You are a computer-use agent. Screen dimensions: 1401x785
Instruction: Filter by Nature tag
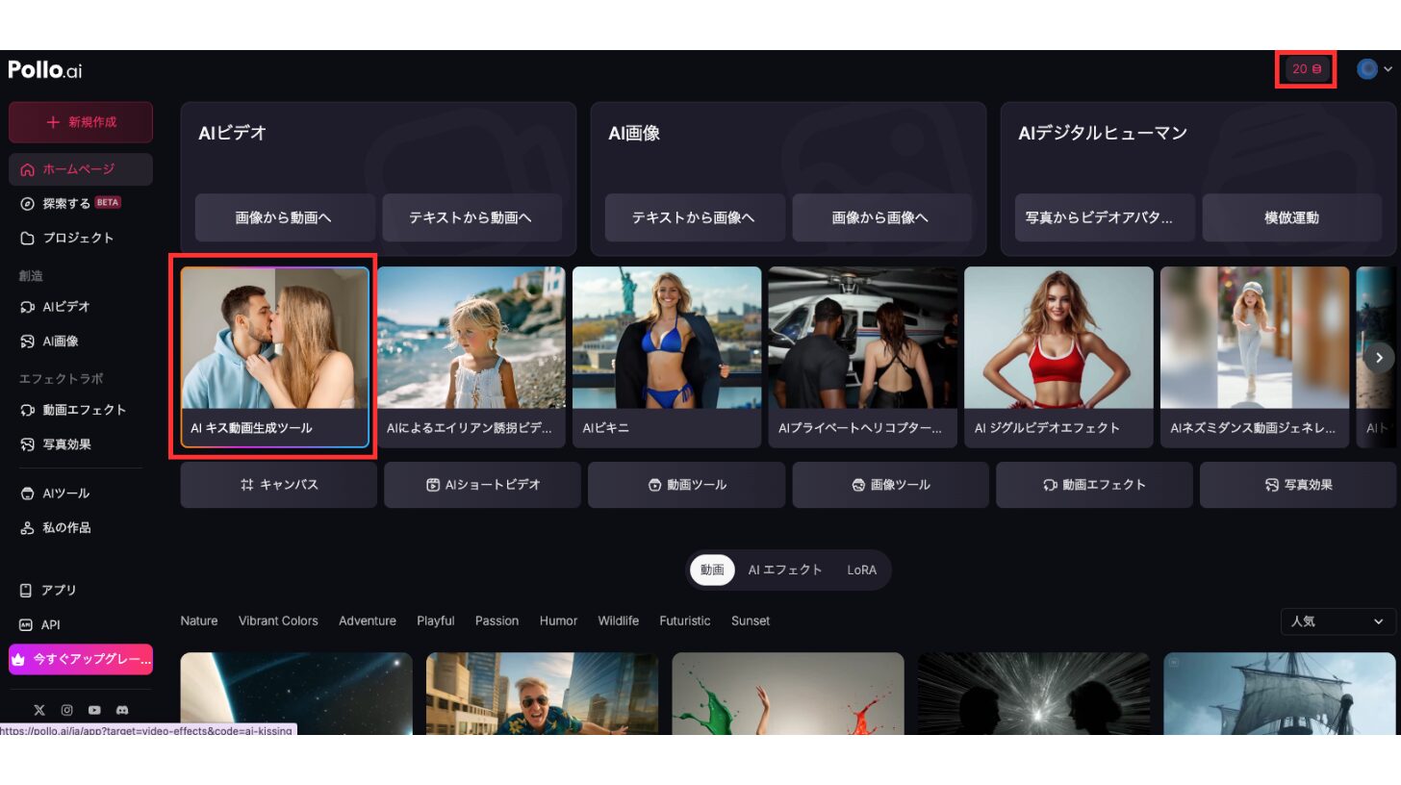pos(199,620)
